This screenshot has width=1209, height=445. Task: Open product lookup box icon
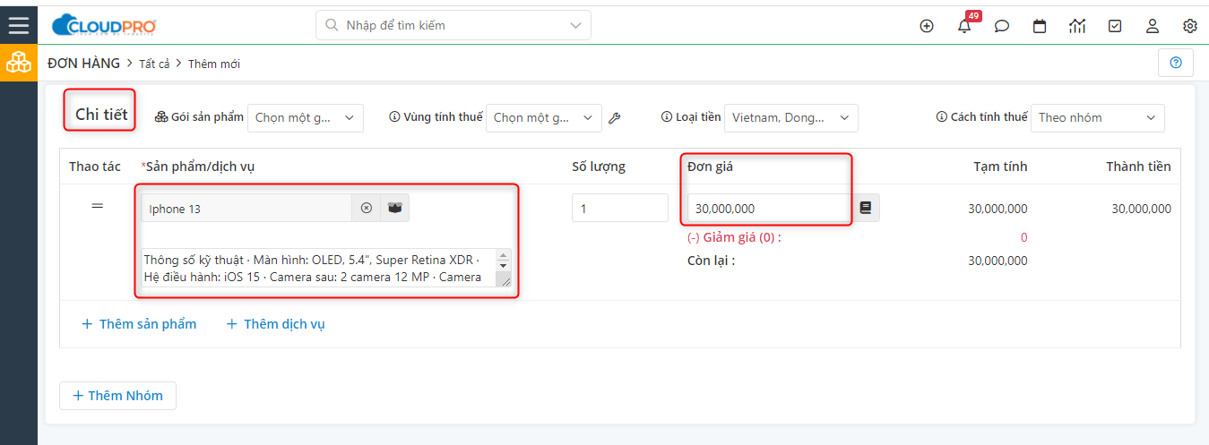[x=394, y=209]
